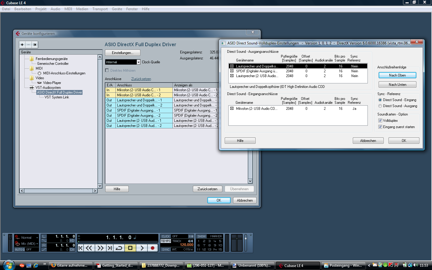The height and width of the screenshot is (270, 432).
Task: Jump to project end in transport
Action: tap(110, 248)
